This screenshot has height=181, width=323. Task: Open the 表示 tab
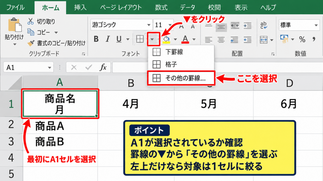pyautogui.click(x=241, y=7)
